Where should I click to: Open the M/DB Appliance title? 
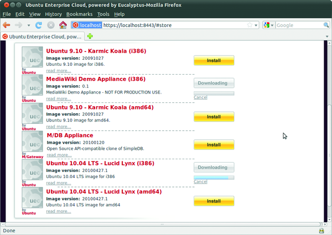pyautogui.click(x=70, y=135)
